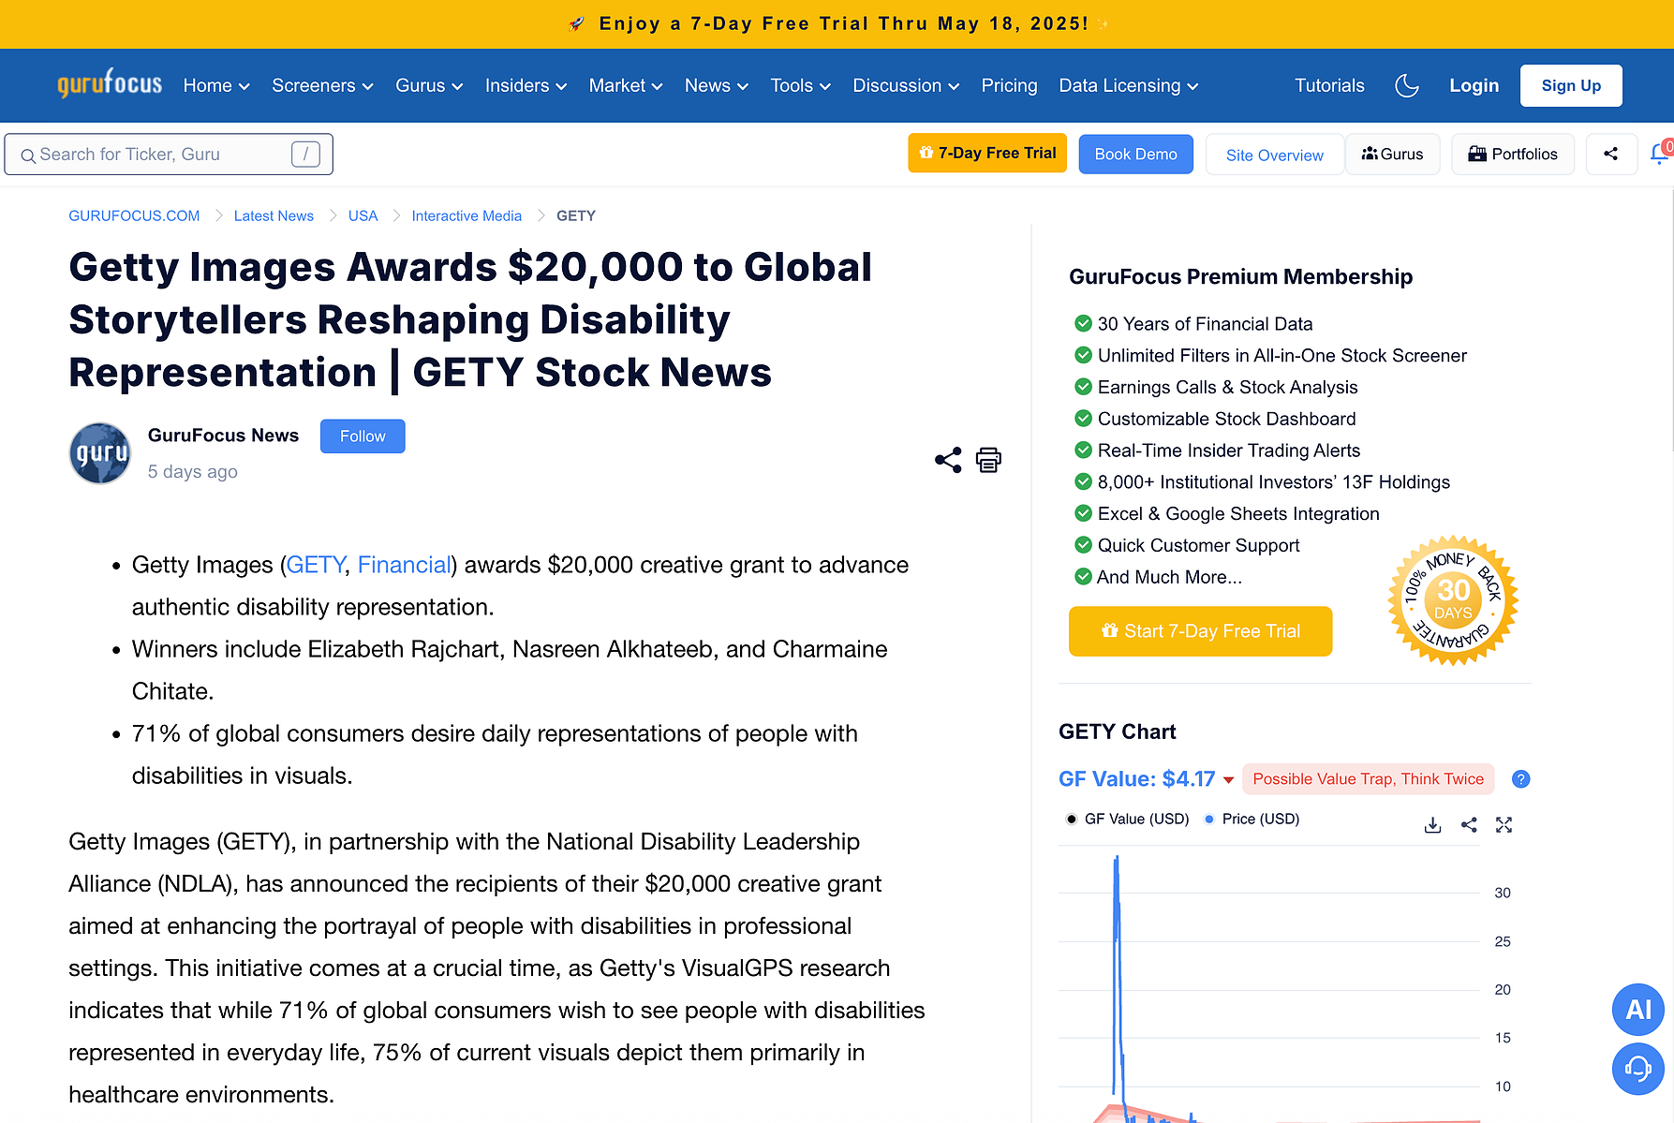Expand the Screeners menu
The image size is (1674, 1123).
pyautogui.click(x=322, y=85)
